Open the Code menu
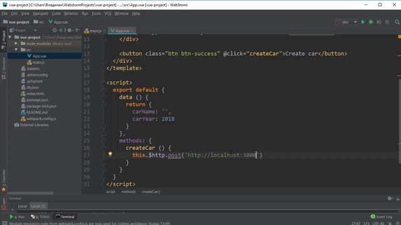Image resolution: width=401 pixels, height=225 pixels. click(x=56, y=14)
